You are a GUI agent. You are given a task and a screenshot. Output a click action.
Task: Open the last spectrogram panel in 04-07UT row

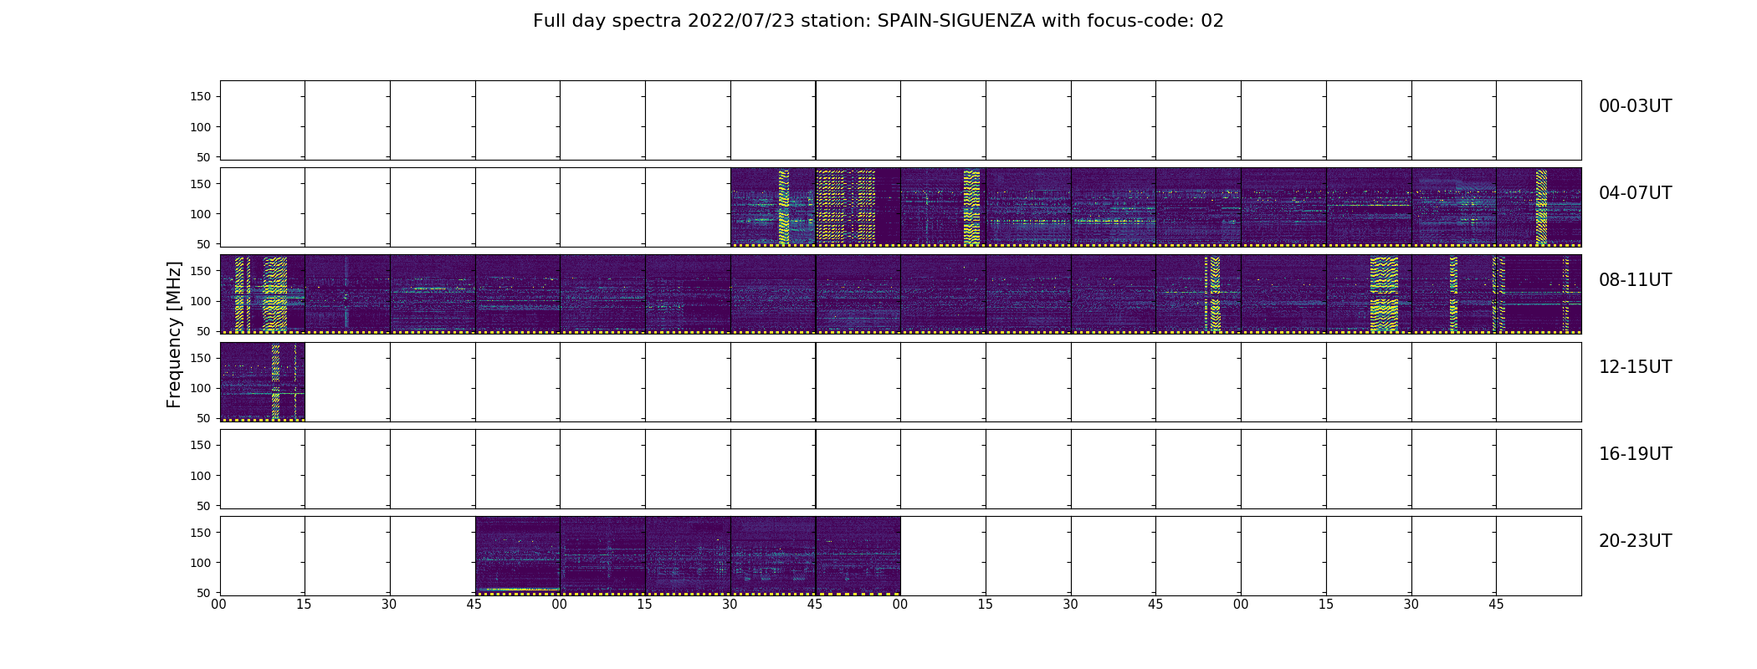click(x=1539, y=207)
